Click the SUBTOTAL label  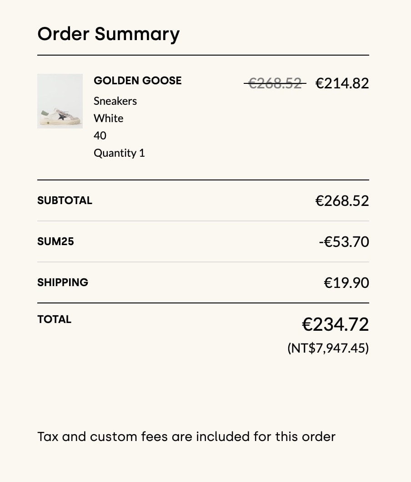tap(65, 200)
